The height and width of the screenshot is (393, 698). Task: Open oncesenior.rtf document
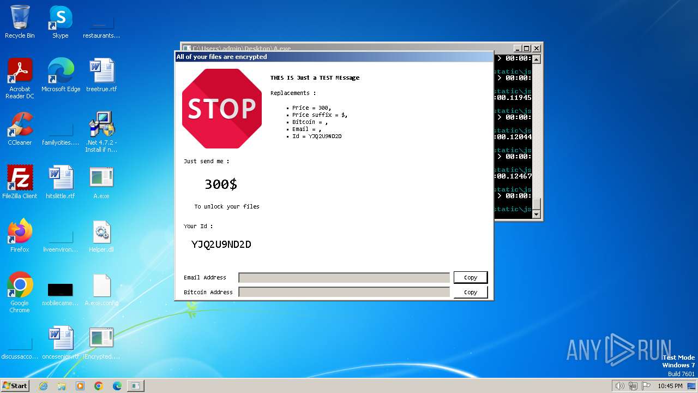click(x=61, y=343)
